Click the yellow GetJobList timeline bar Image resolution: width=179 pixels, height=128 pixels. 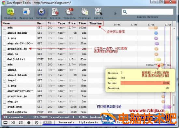(x=158, y=59)
